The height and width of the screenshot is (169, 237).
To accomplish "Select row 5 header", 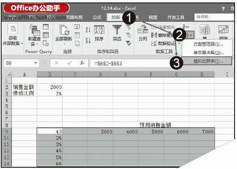I will (7, 106).
